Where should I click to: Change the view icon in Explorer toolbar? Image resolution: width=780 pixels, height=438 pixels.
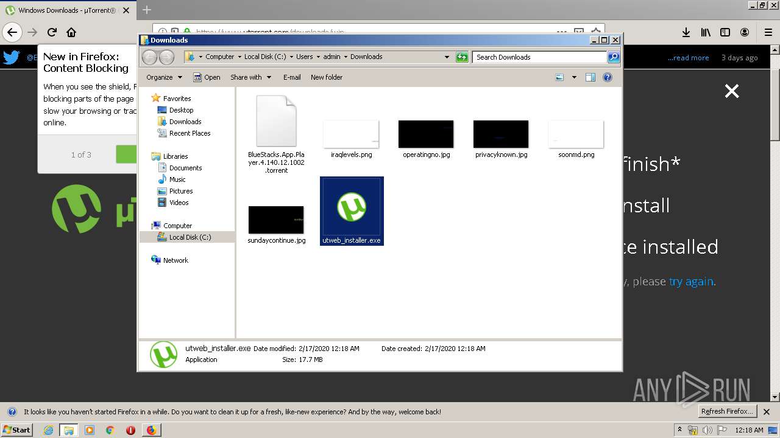click(559, 77)
